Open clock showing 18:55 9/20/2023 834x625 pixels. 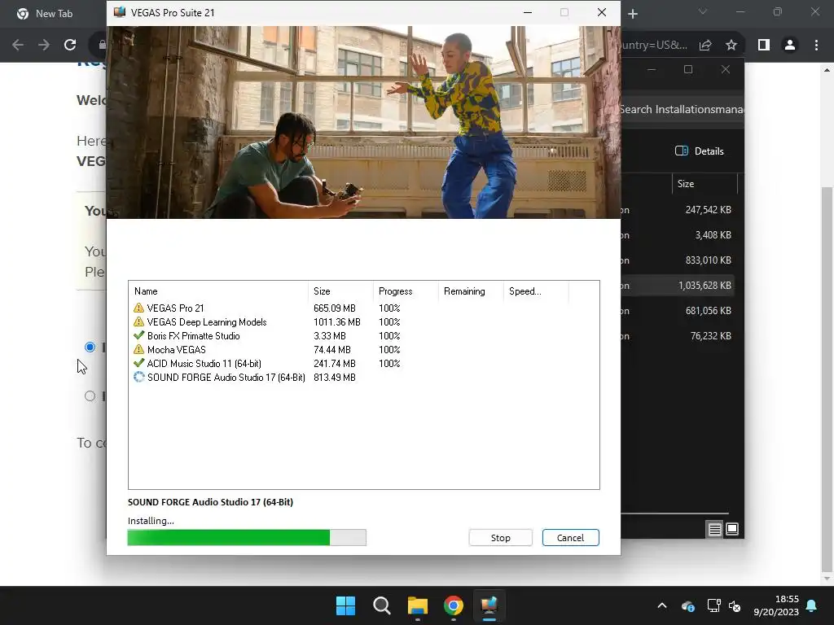tap(776, 605)
